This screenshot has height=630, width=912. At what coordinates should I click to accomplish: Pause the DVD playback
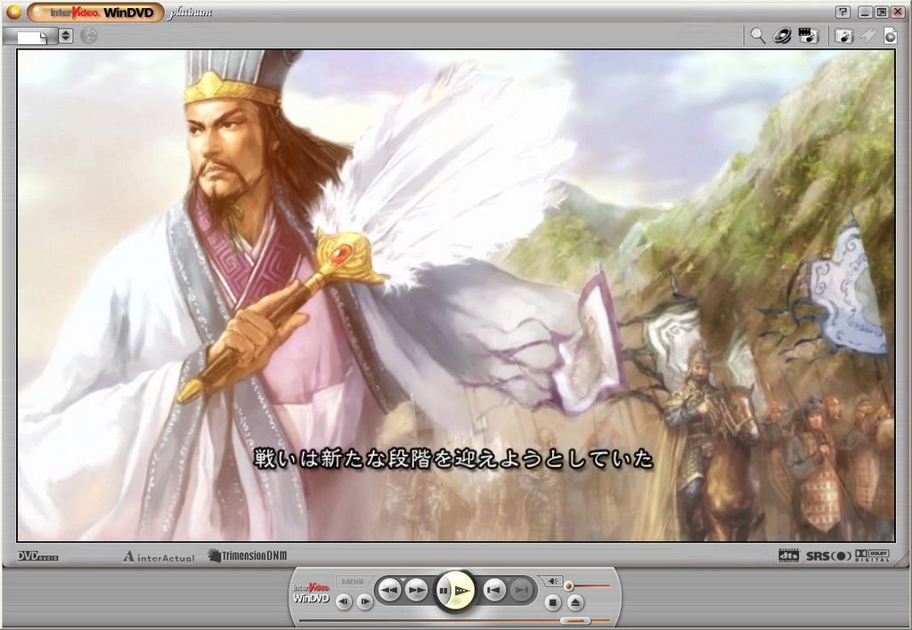(x=444, y=591)
